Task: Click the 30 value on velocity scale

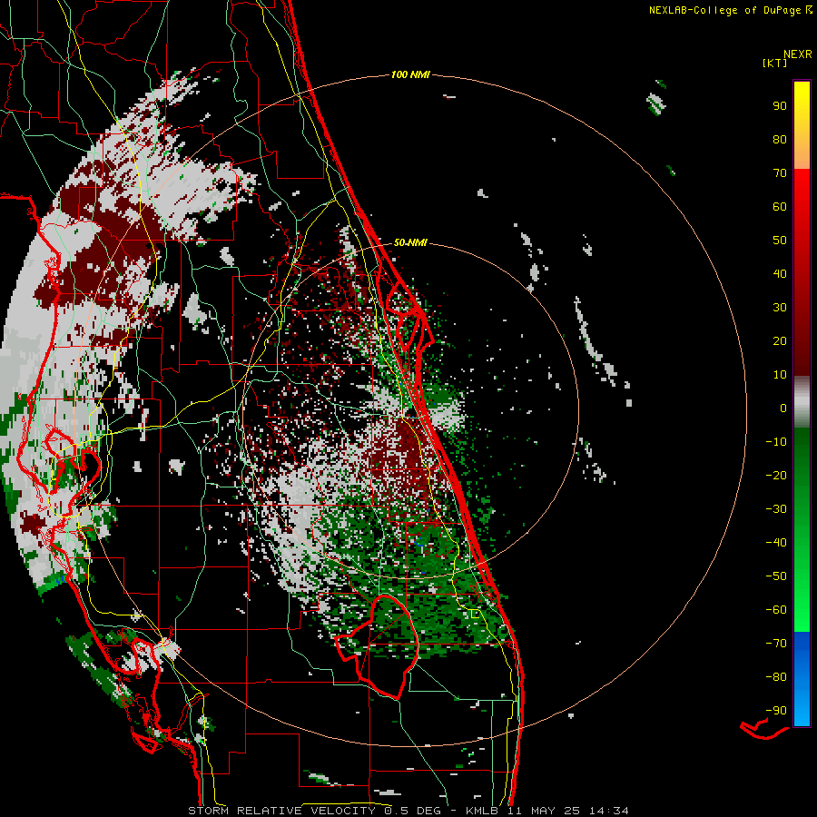Action: coord(780,308)
